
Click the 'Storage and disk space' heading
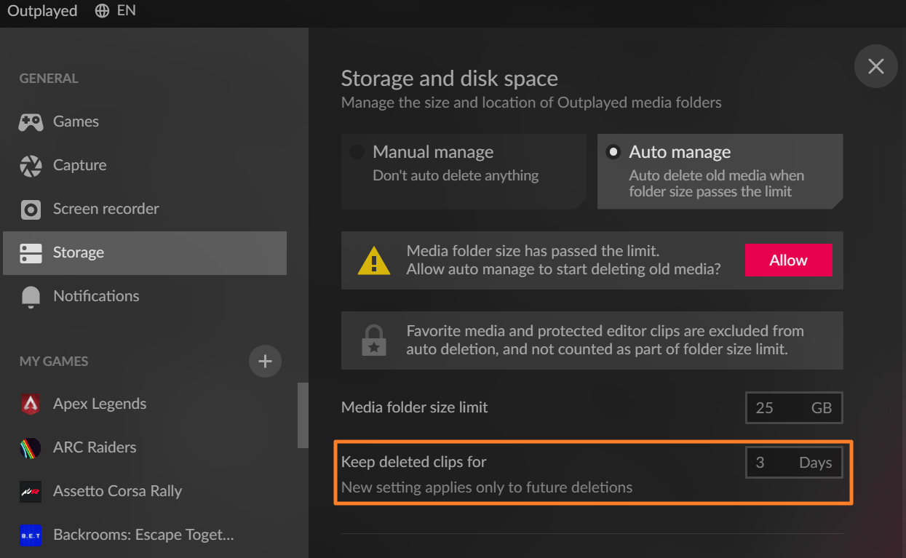(x=450, y=79)
